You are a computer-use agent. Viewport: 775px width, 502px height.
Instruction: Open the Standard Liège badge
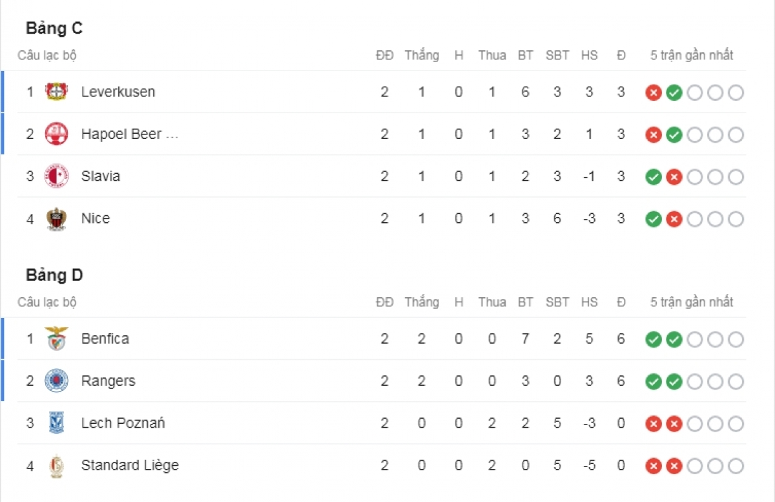(57, 465)
